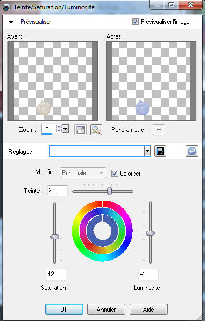Click the Teinte value field
The image size is (205, 321).
[x=57, y=191]
